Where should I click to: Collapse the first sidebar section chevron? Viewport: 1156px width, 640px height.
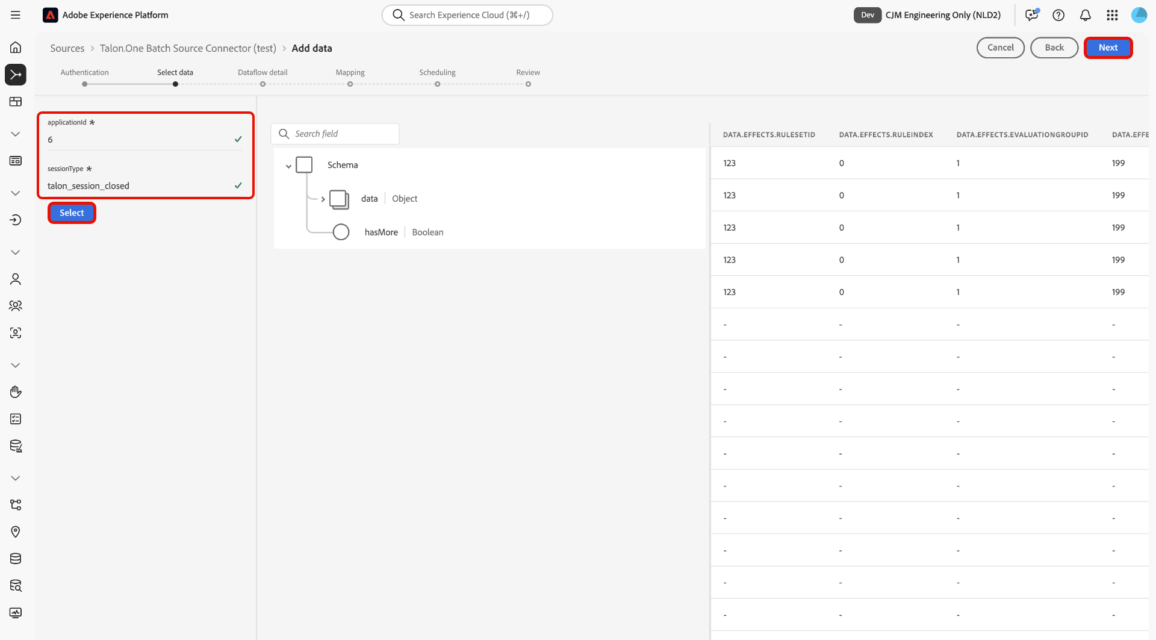[16, 134]
